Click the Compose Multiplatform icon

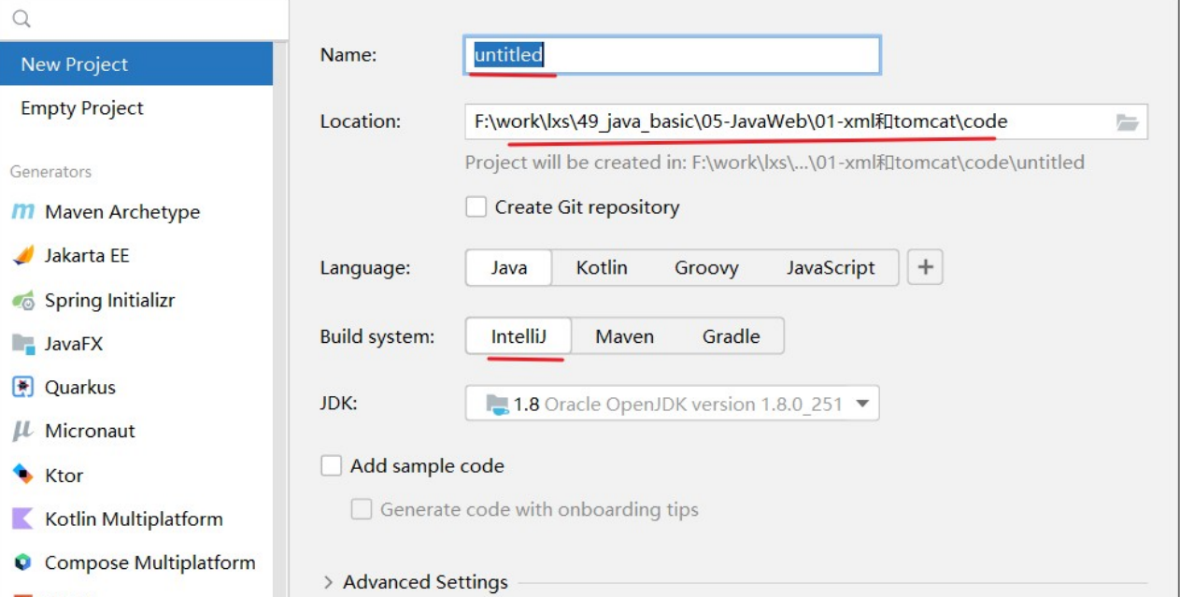[x=22, y=562]
